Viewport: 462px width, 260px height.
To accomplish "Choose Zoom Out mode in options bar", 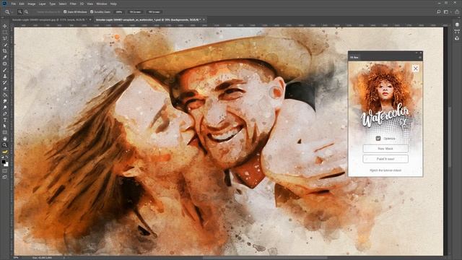I will [26, 12].
